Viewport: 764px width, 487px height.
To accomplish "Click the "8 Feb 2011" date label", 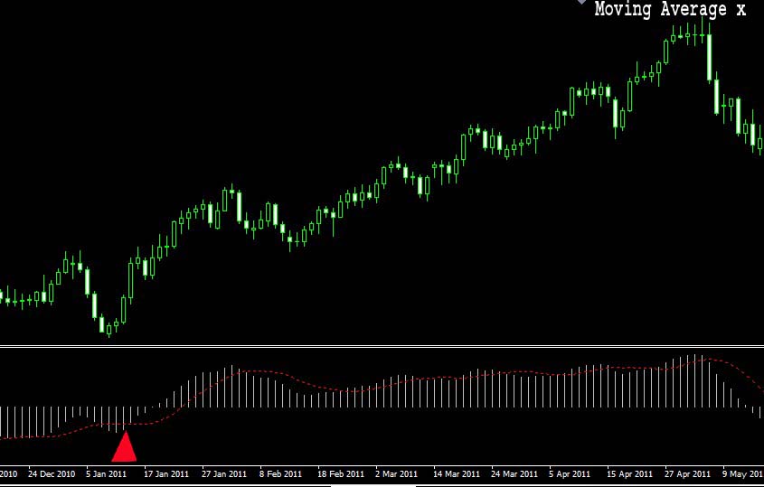I will tap(280, 473).
